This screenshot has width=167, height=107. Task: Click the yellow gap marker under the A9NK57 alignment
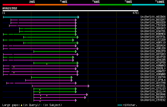point(14,73)
